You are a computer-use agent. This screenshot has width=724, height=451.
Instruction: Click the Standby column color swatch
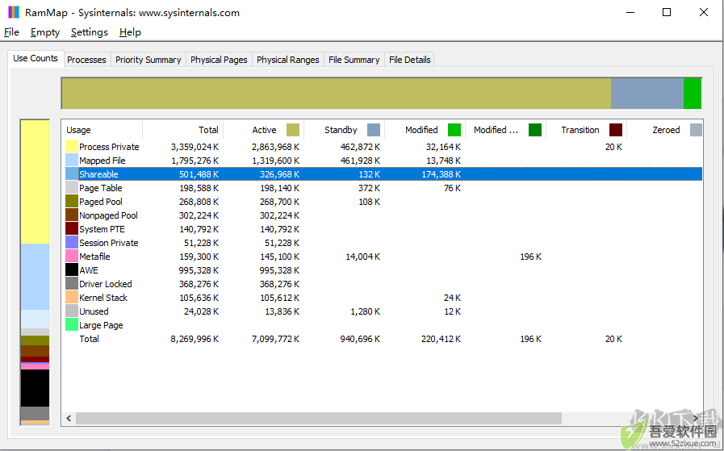click(374, 130)
